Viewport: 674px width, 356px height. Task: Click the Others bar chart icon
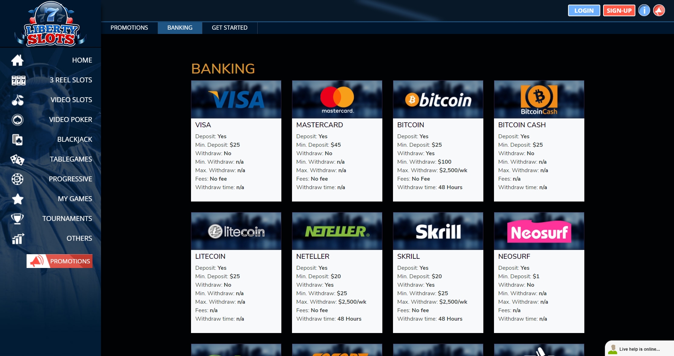click(x=18, y=239)
